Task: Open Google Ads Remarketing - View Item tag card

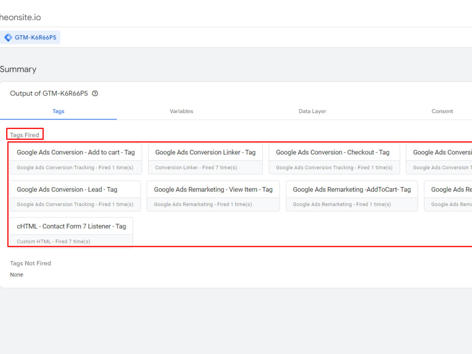Action: point(213,196)
